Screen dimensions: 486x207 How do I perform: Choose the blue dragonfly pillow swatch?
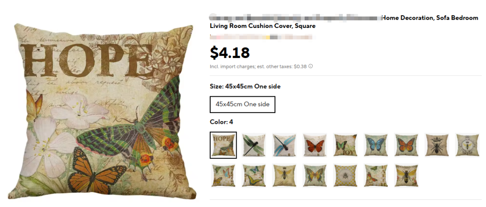click(x=284, y=145)
